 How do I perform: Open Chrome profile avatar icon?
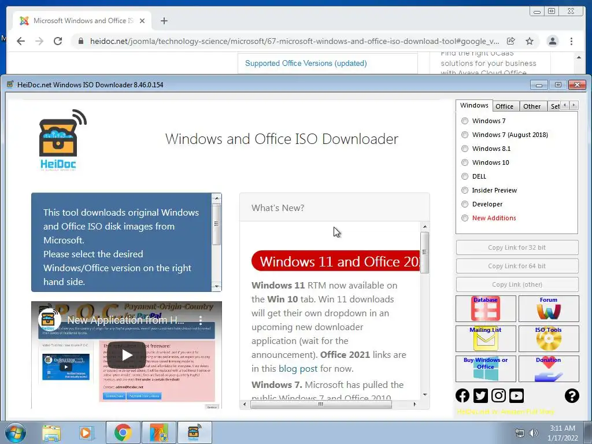tap(552, 41)
